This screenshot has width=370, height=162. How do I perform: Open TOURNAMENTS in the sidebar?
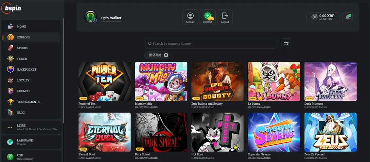coord(31,102)
